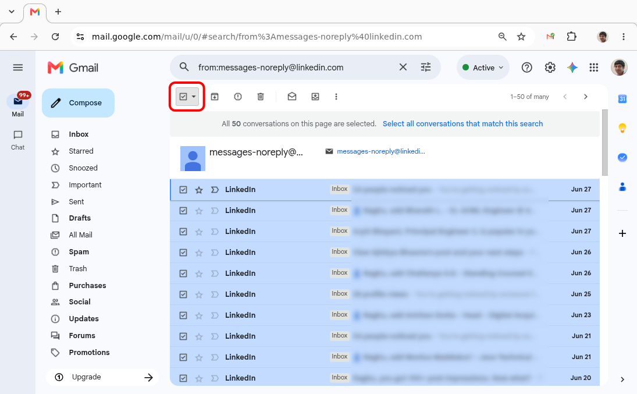Open the Inbox folder
The height and width of the screenshot is (394, 637).
tap(79, 134)
